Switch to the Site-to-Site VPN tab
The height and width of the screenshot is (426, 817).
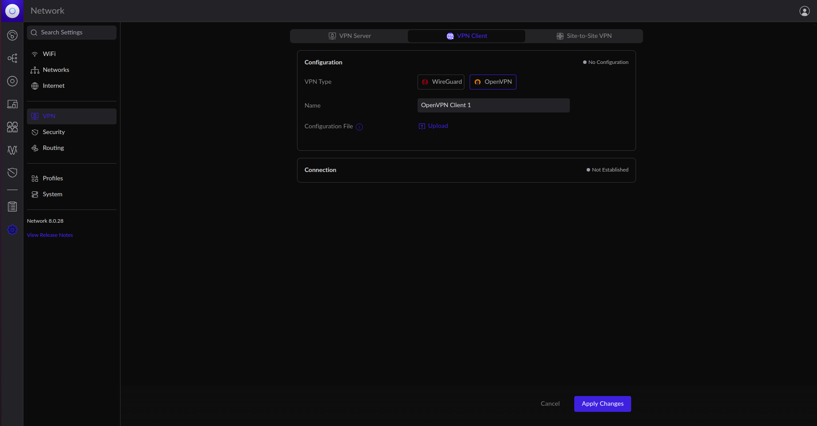[x=584, y=36]
